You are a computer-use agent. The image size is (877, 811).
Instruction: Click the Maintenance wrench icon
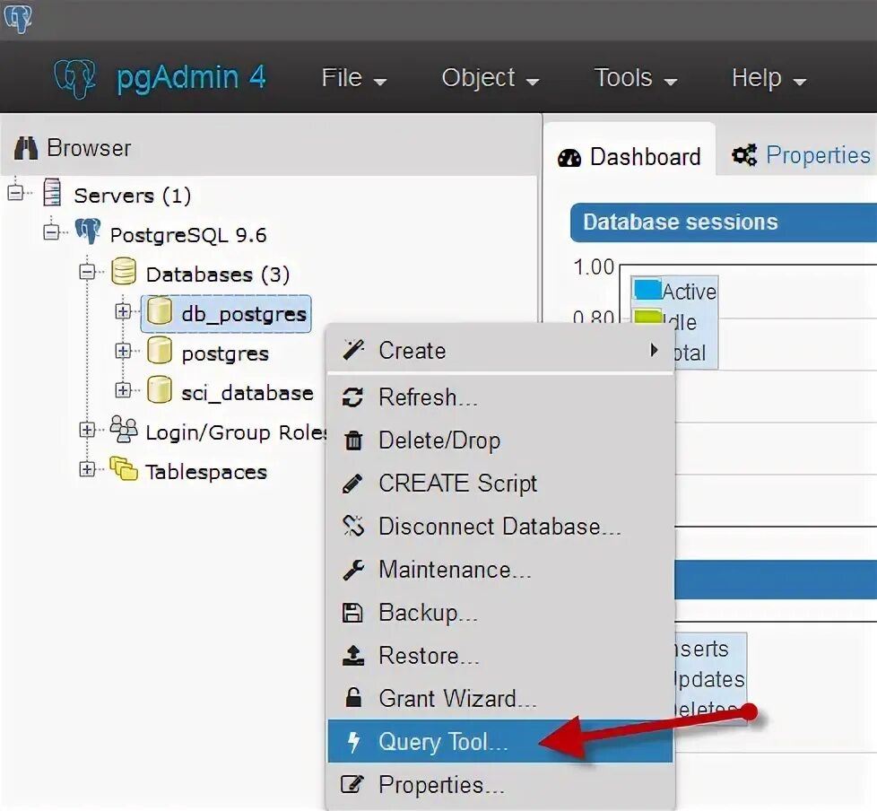353,570
